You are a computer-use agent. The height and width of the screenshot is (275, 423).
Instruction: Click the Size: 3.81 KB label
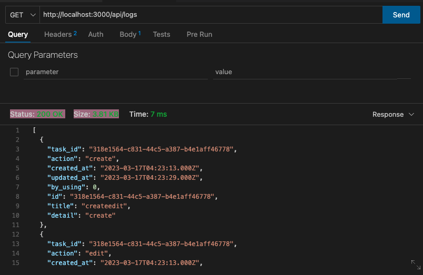point(96,114)
